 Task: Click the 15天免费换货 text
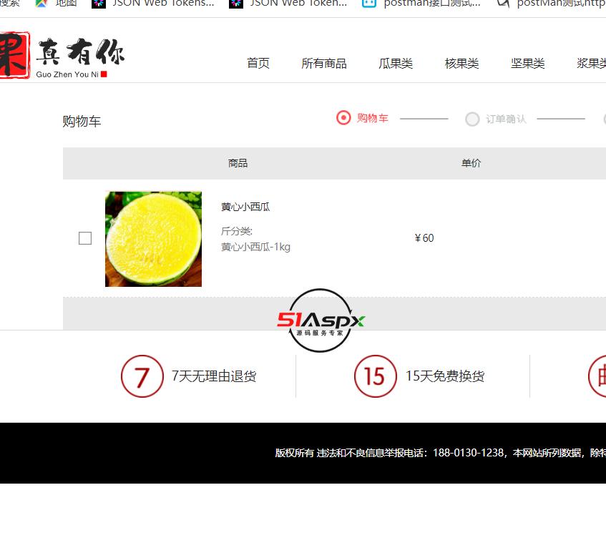click(x=445, y=376)
